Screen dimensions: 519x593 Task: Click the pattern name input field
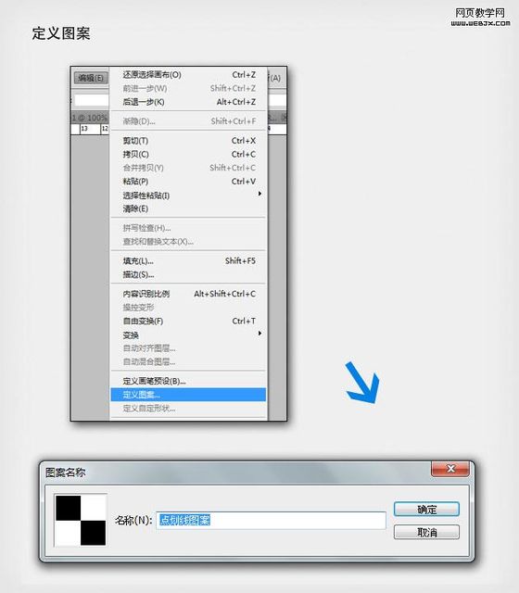pyautogui.click(x=271, y=521)
